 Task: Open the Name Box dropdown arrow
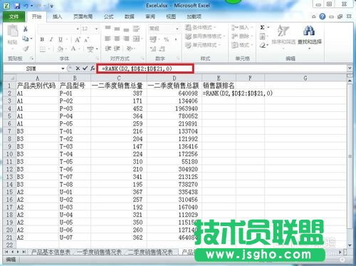pyautogui.click(x=63, y=68)
